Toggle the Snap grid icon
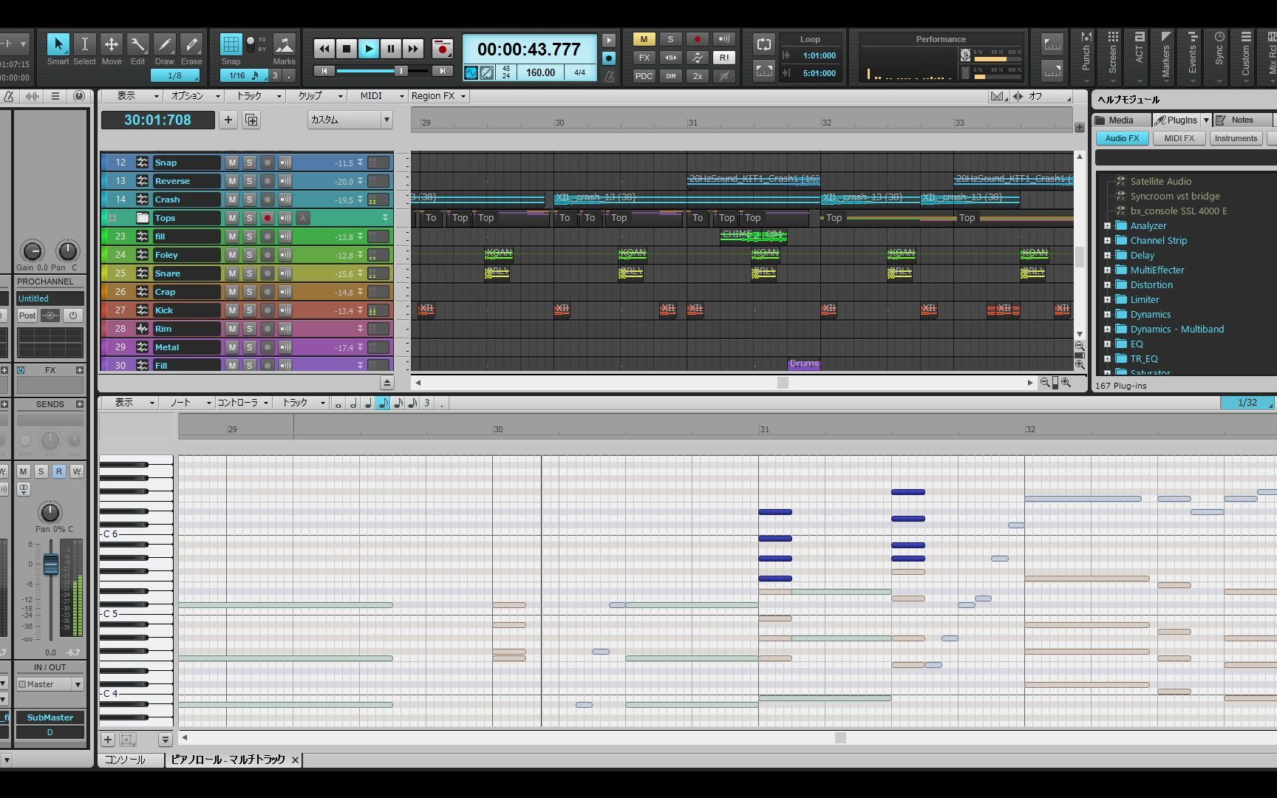This screenshot has width=1277, height=798. click(x=231, y=44)
